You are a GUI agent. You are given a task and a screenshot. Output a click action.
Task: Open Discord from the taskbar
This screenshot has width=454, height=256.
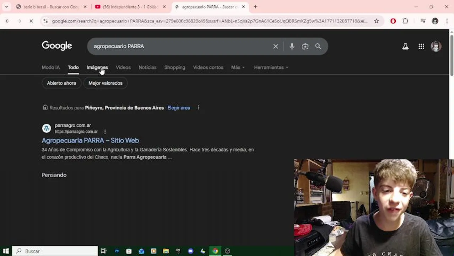191,251
